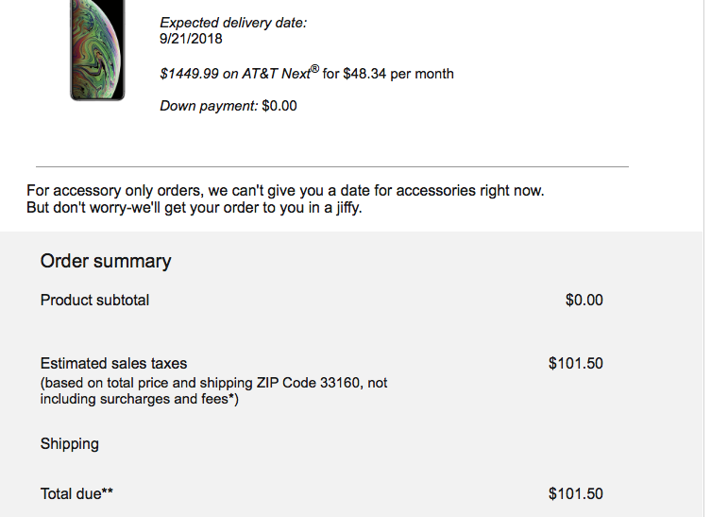The width and height of the screenshot is (711, 517).
Task: Click the Product subtotal label
Action: click(x=94, y=301)
